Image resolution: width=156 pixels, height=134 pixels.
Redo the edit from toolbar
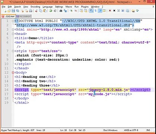55,11
